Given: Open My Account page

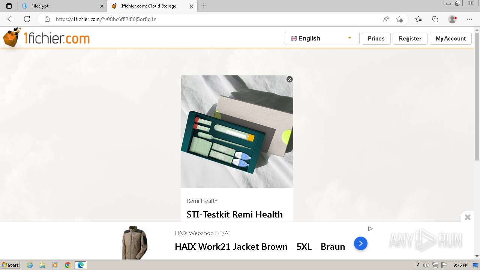Looking at the screenshot, I should (x=450, y=38).
